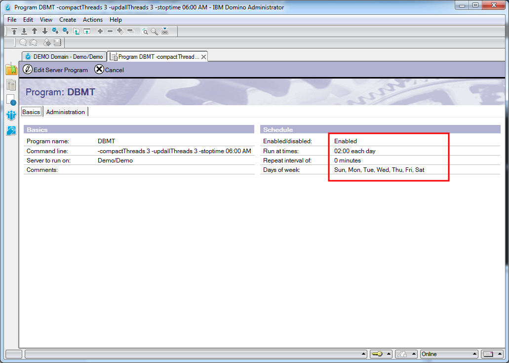Expand the Online location dropdown in status bar

(x=474, y=354)
